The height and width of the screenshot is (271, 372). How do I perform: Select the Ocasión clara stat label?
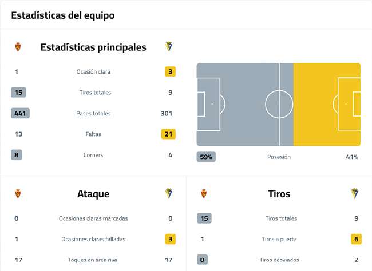[x=93, y=72]
